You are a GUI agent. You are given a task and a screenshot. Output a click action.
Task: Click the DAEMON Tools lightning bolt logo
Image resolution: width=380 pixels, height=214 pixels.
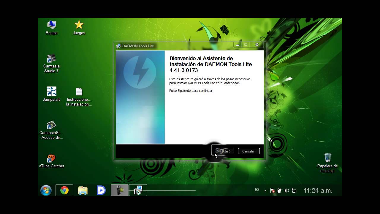point(140,72)
